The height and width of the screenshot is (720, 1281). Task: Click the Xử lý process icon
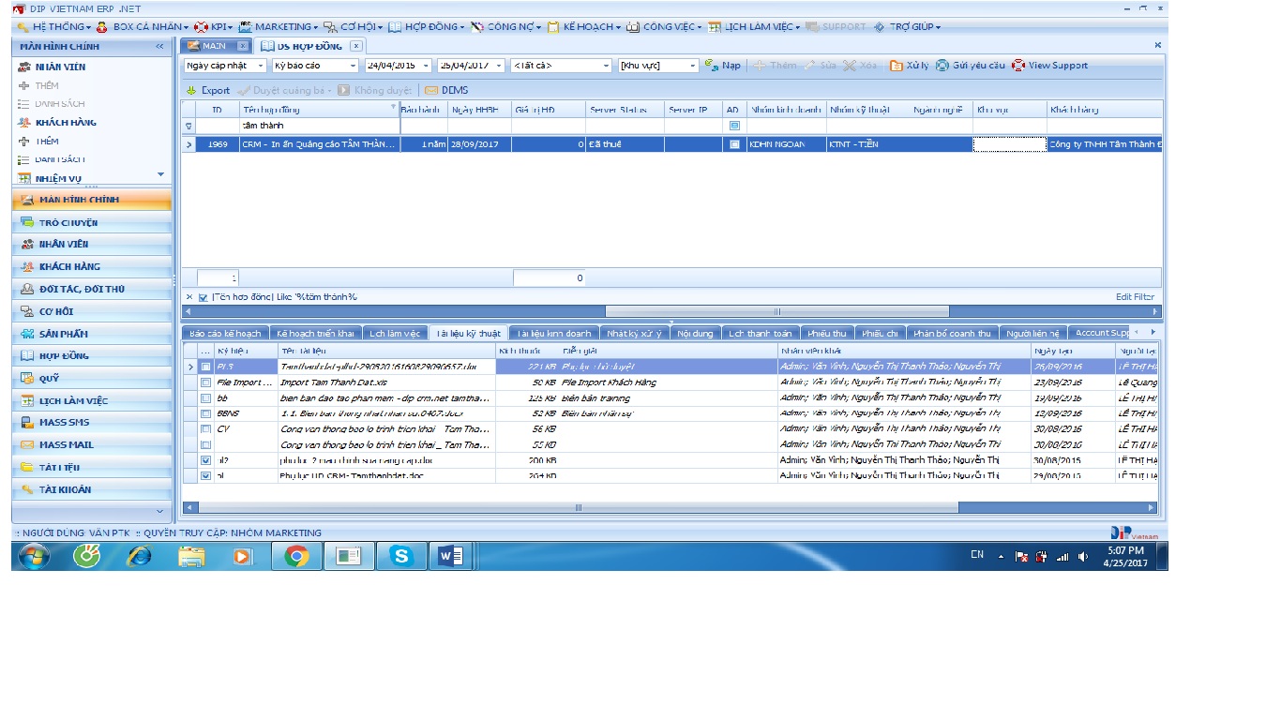tap(897, 66)
